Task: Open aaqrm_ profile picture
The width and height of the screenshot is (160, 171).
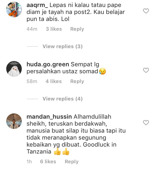Action: [14, 9]
